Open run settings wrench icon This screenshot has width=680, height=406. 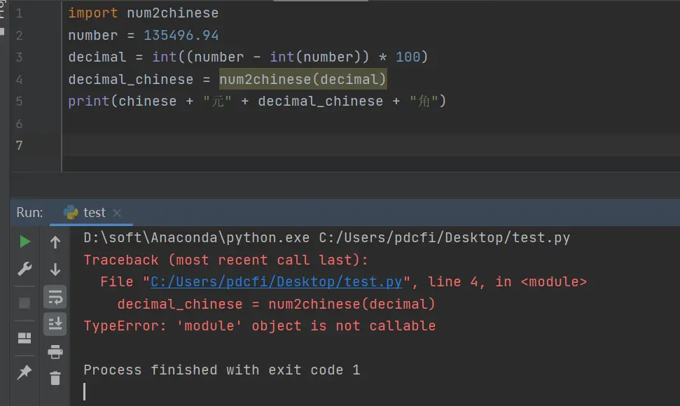click(x=25, y=269)
